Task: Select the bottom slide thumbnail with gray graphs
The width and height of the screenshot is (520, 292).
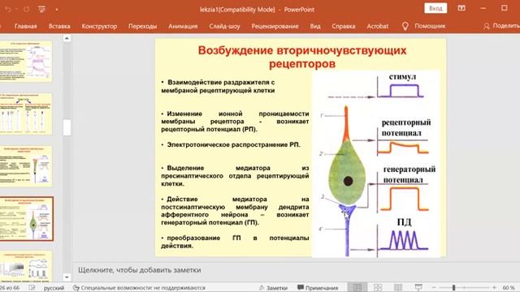Action: point(26,267)
